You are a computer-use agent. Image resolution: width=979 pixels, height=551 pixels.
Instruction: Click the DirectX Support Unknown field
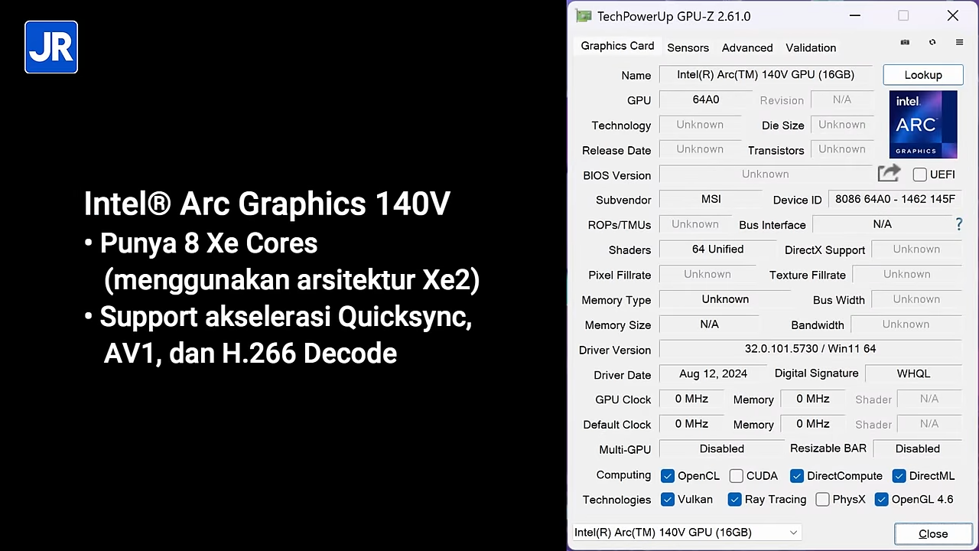[x=916, y=249]
